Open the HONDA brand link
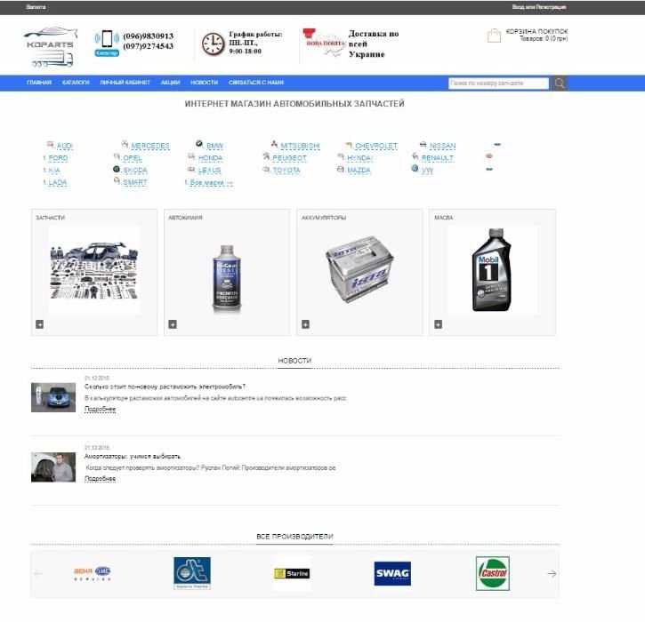The image size is (645, 622). 210,158
